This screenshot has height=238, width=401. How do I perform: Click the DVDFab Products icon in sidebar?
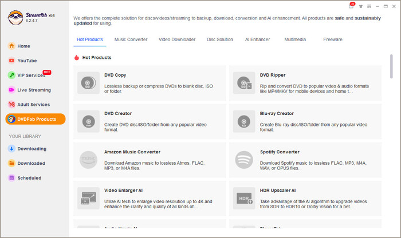pos(11,119)
